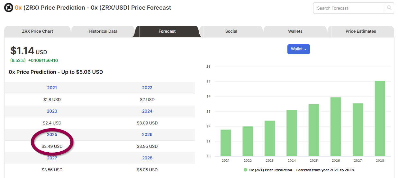Image resolution: width=398 pixels, height=178 pixels.
Task: Click the (9.53%) change percentage
Action: pyautogui.click(x=18, y=60)
